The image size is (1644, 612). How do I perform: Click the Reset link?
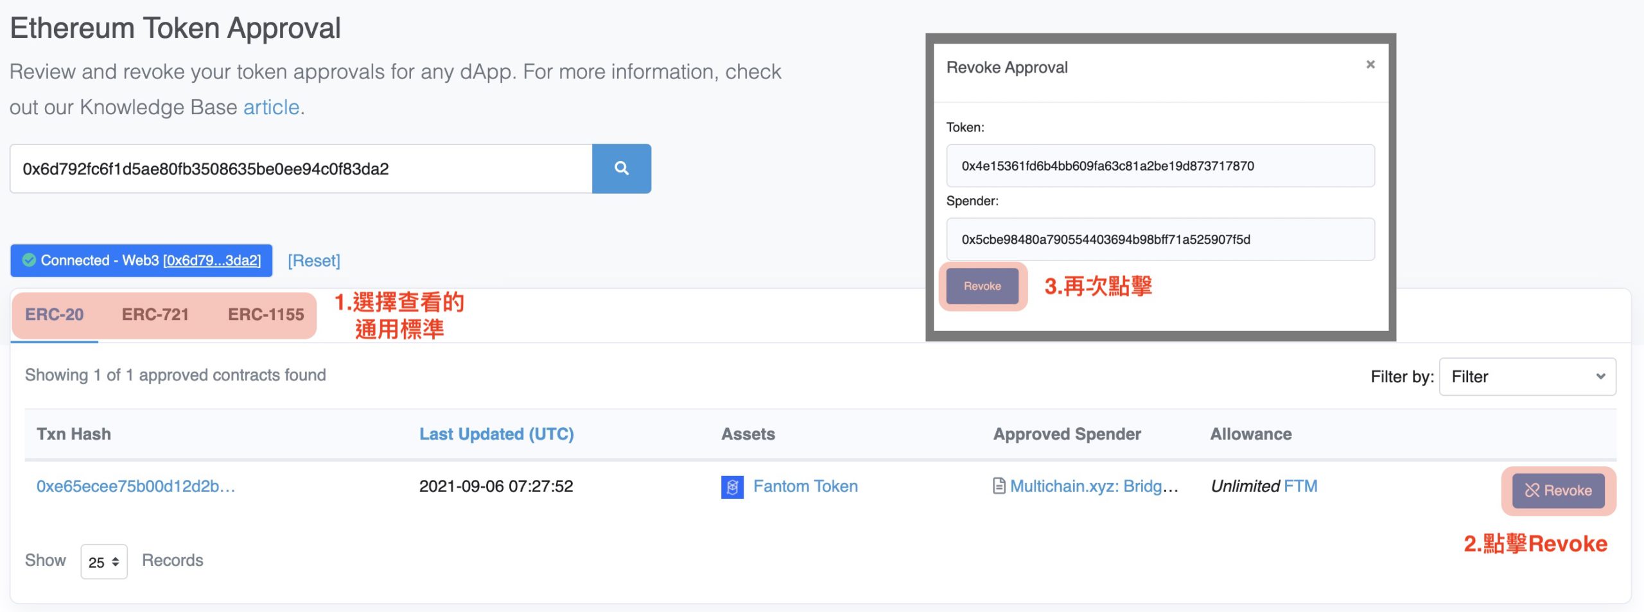click(314, 260)
